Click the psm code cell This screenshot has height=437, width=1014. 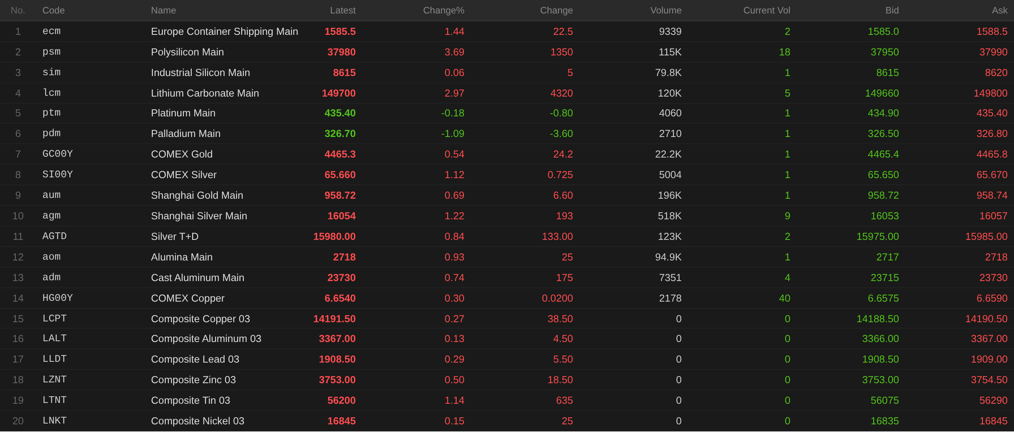(51, 52)
